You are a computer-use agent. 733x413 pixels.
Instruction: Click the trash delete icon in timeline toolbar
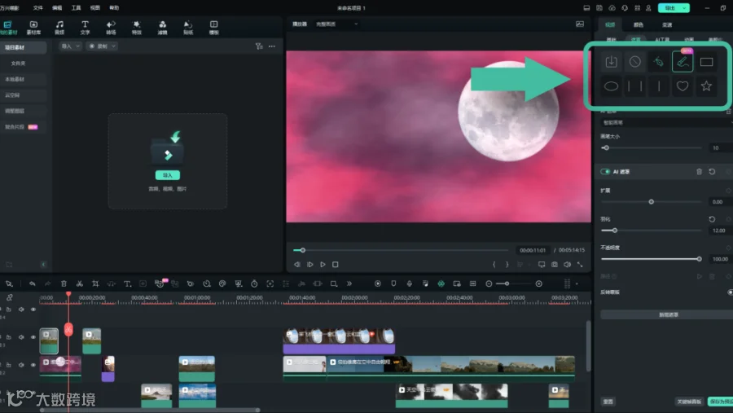(x=64, y=284)
